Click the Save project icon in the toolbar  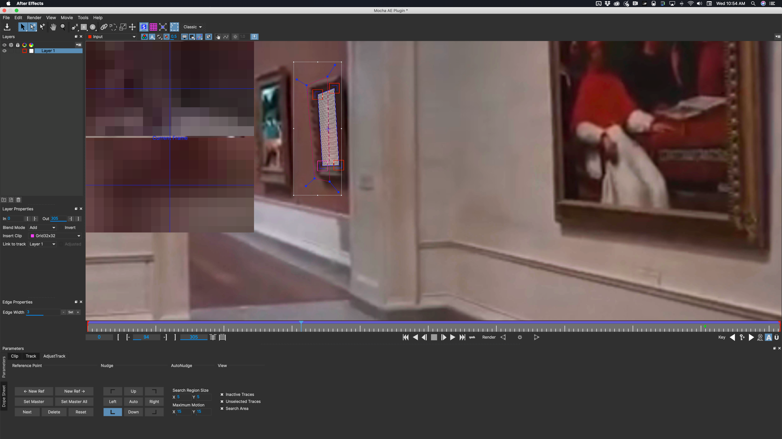tap(7, 27)
